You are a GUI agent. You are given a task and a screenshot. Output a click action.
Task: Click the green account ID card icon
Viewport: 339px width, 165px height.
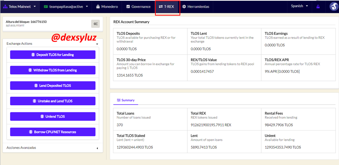pos(46,7)
